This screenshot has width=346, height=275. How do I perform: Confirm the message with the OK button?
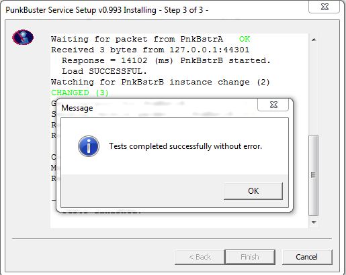(x=253, y=191)
